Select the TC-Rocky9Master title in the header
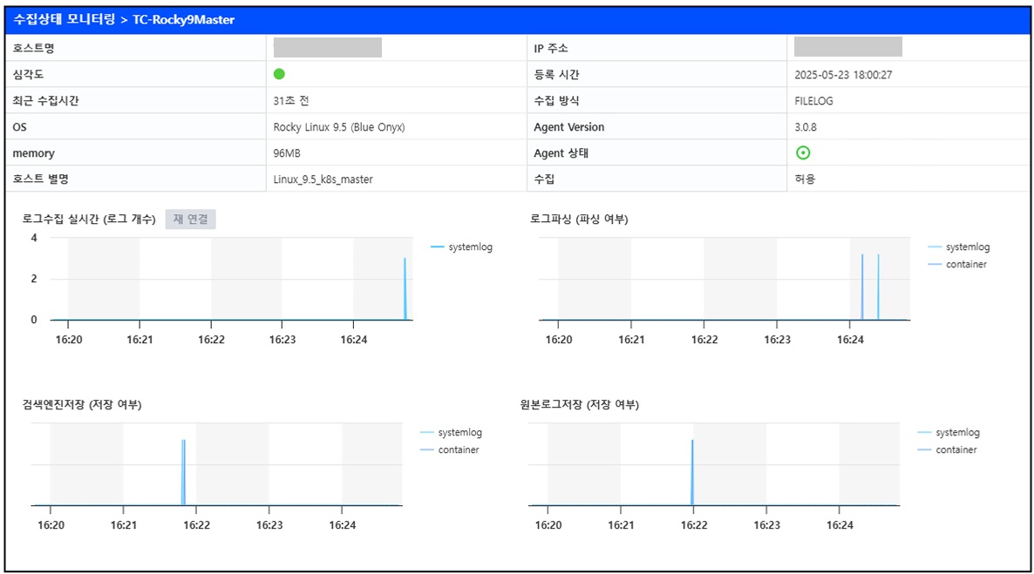 (x=183, y=19)
